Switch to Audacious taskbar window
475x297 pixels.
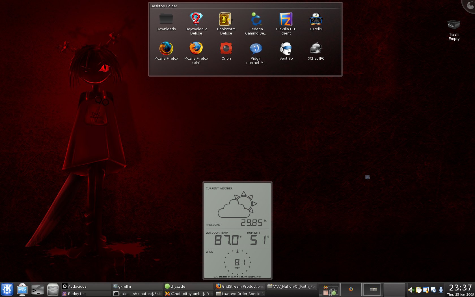pos(86,286)
